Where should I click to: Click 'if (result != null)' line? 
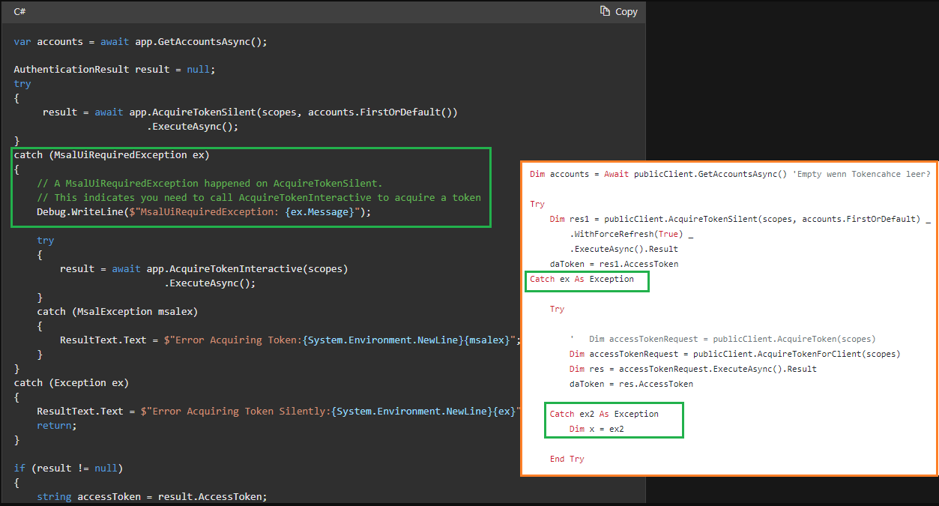(x=68, y=468)
